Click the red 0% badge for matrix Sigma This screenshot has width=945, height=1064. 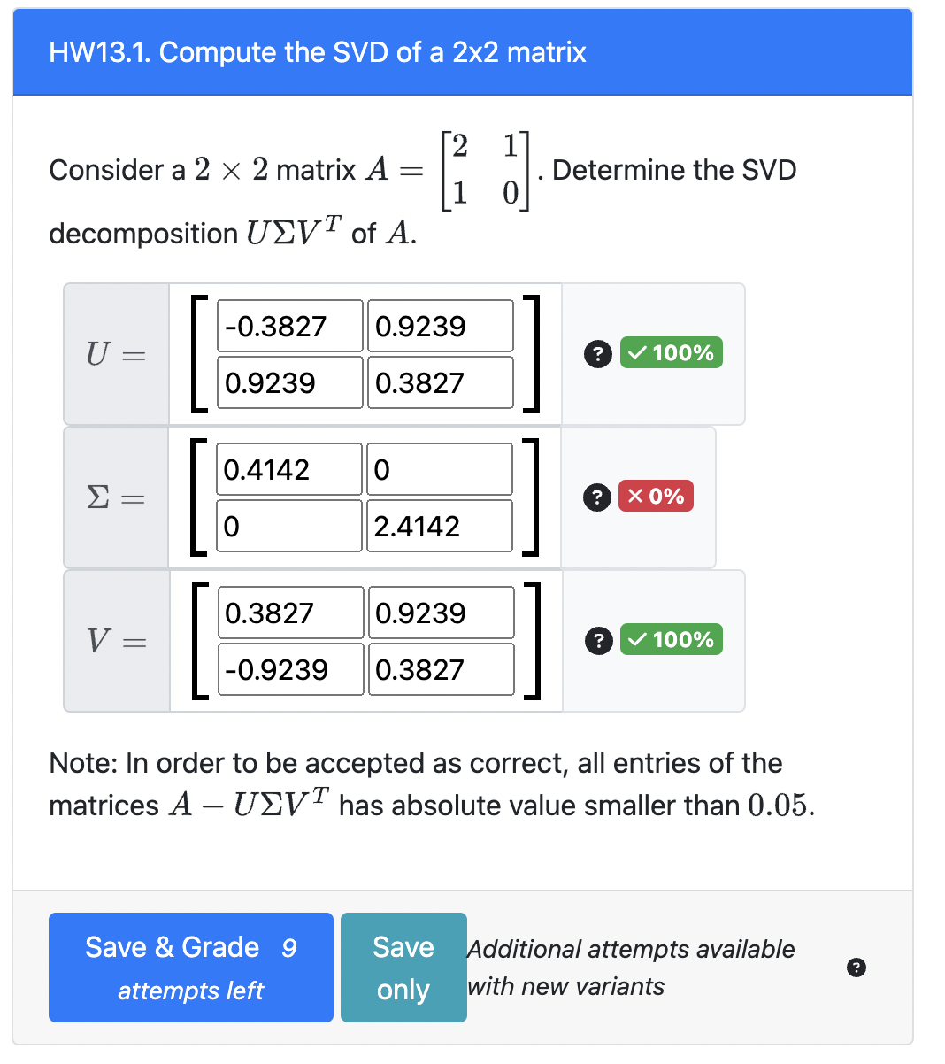pos(656,497)
